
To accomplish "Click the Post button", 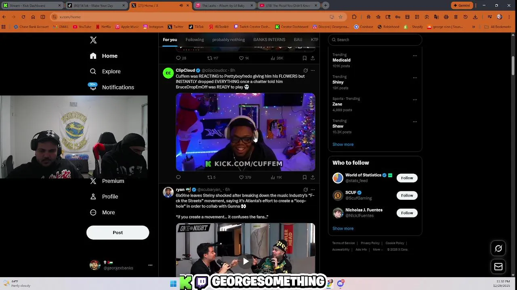I will (118, 232).
